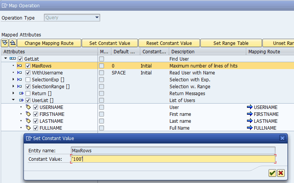Select the WithUsername tree row label
Viewport: 294px width, 183px height.
[47, 73]
